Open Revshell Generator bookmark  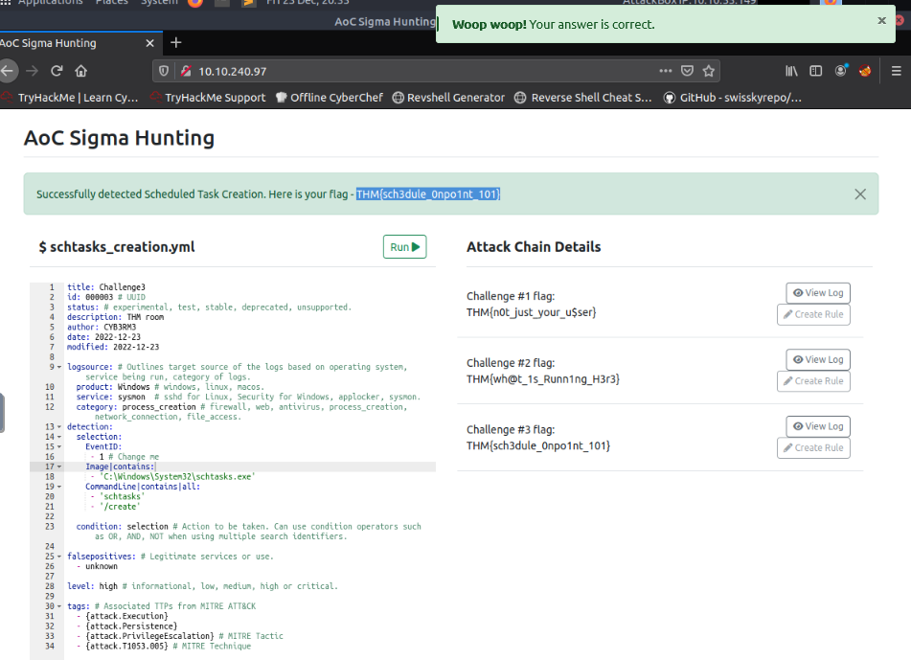[x=448, y=98]
